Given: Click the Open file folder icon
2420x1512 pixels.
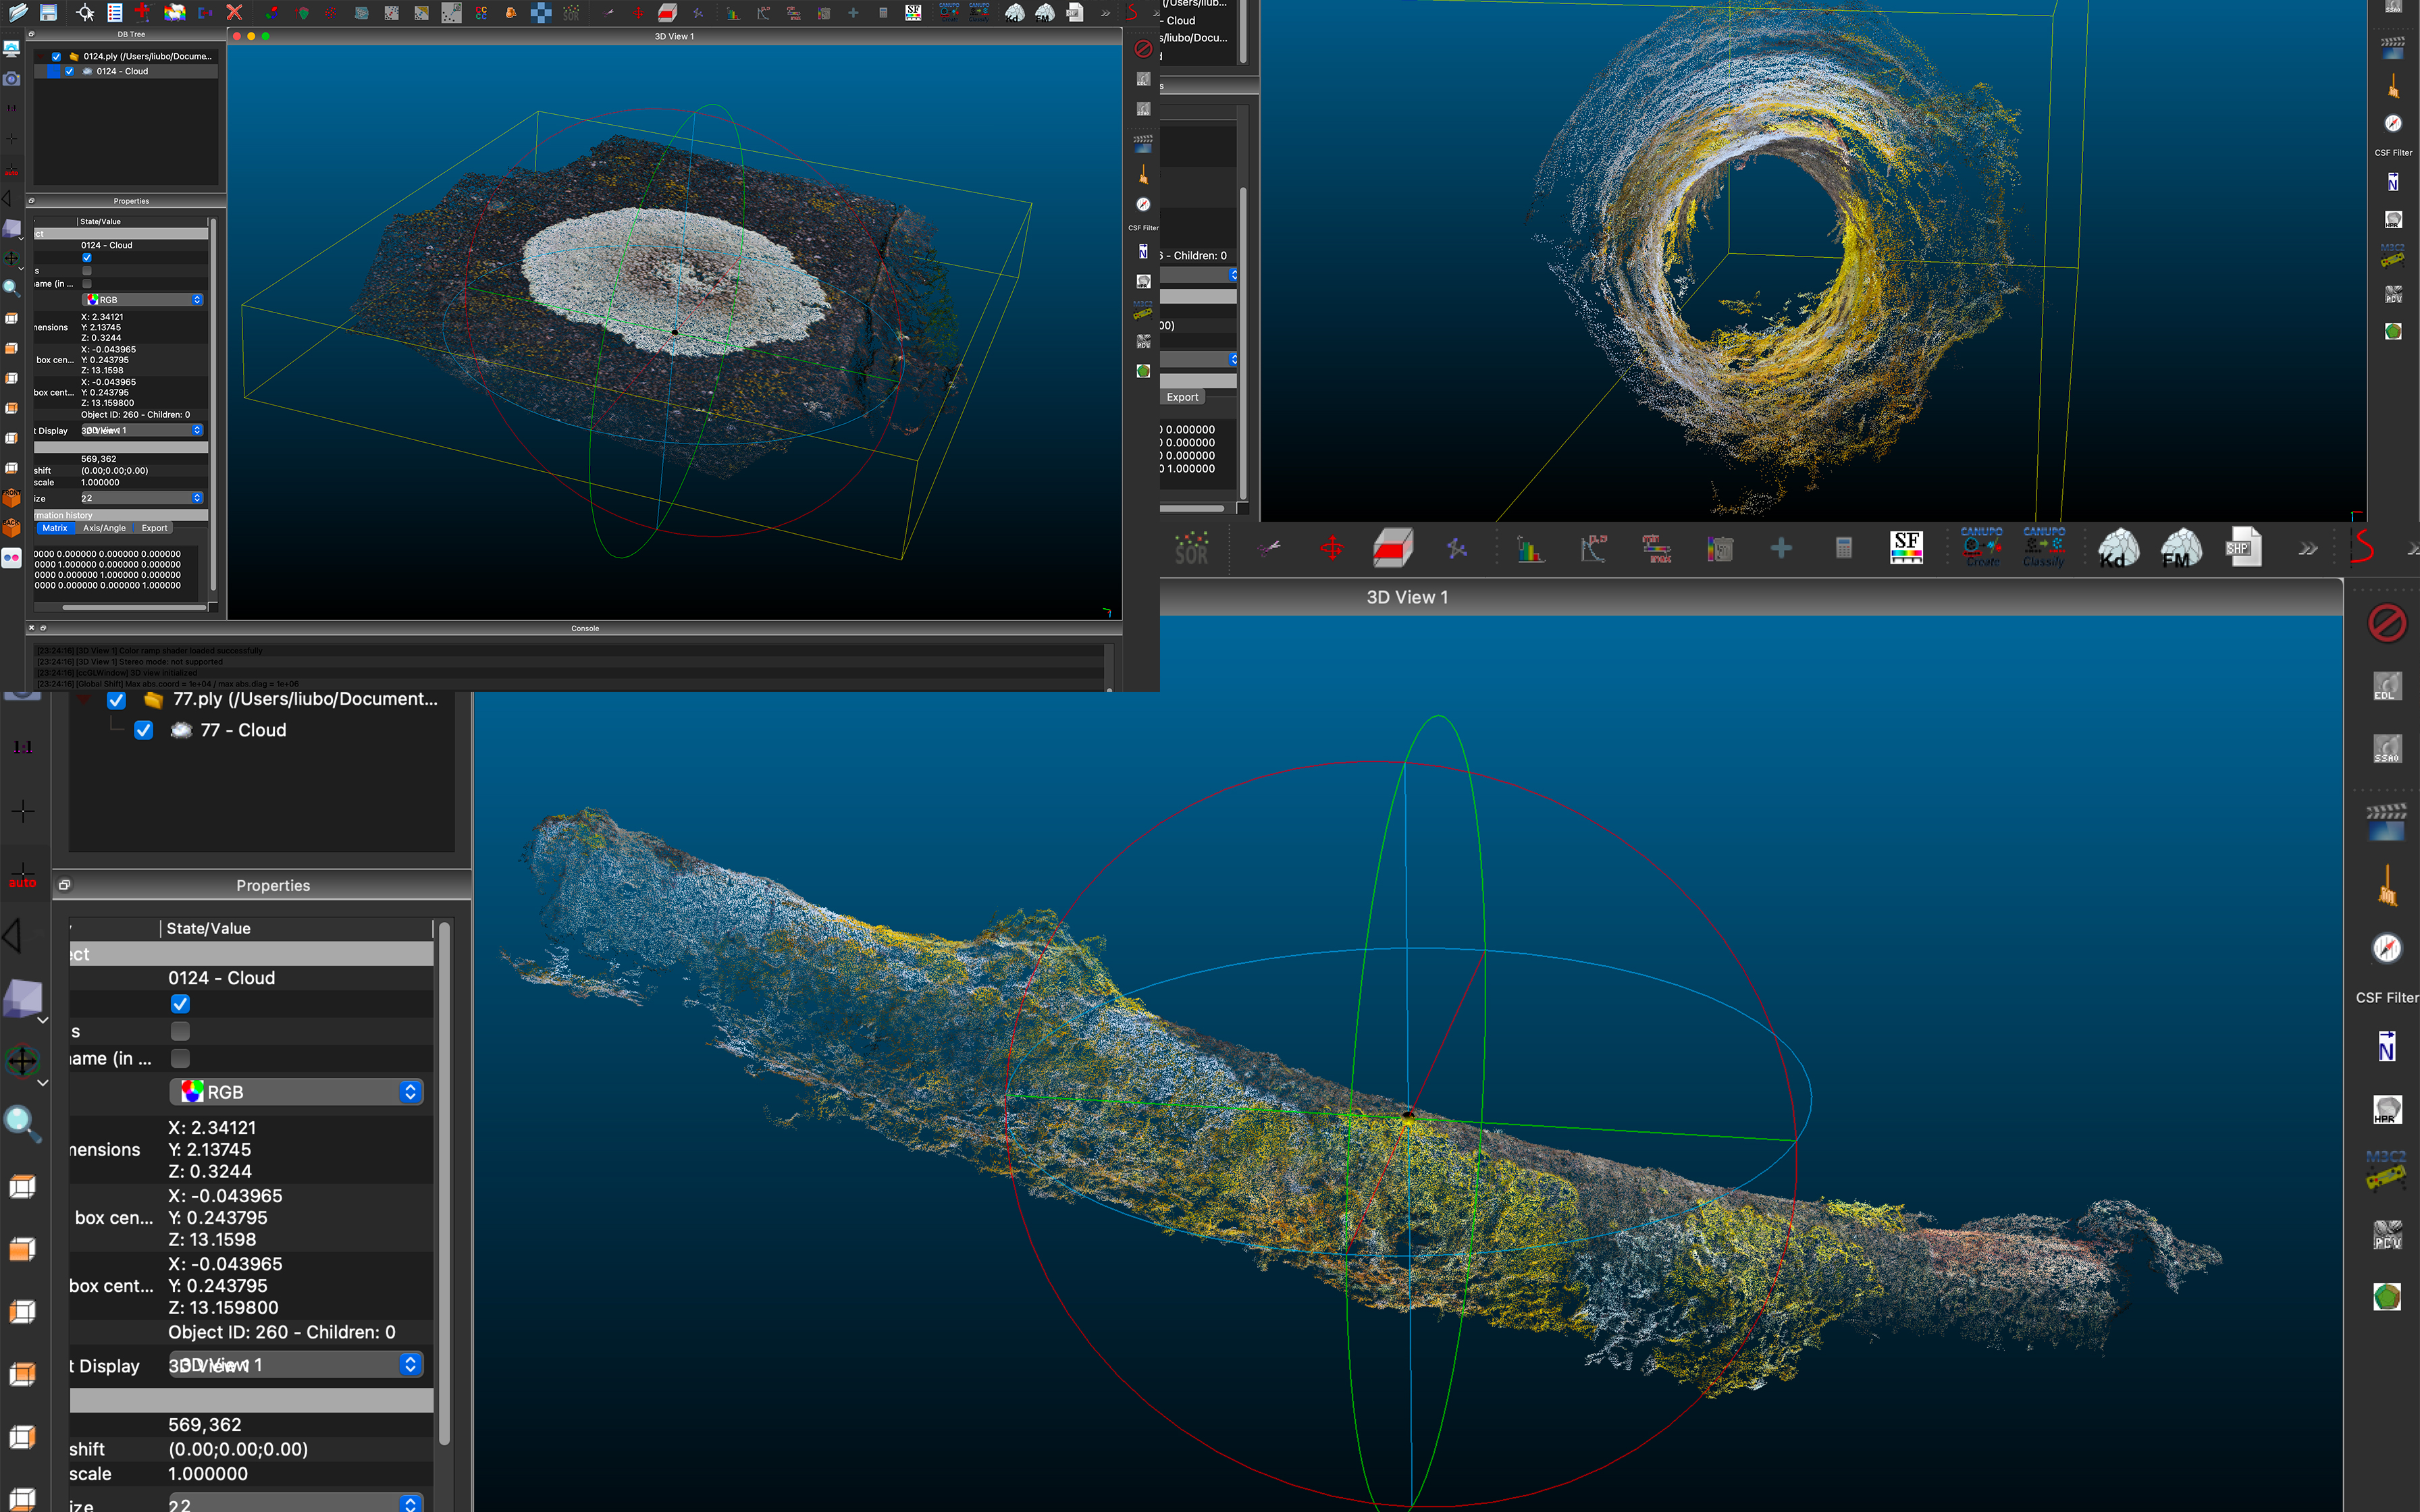Looking at the screenshot, I should [19, 12].
